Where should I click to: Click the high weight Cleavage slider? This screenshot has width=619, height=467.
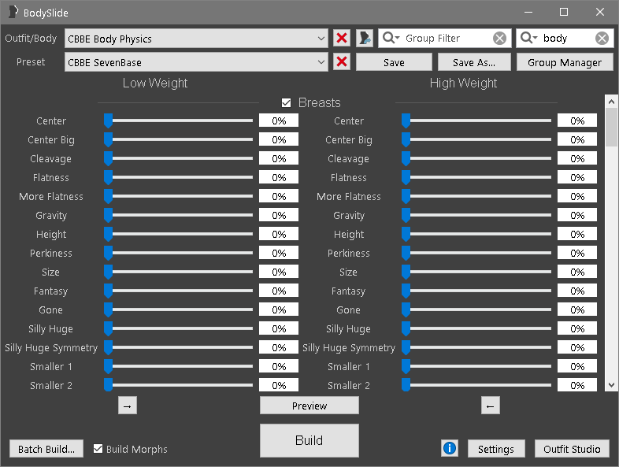(x=476, y=158)
